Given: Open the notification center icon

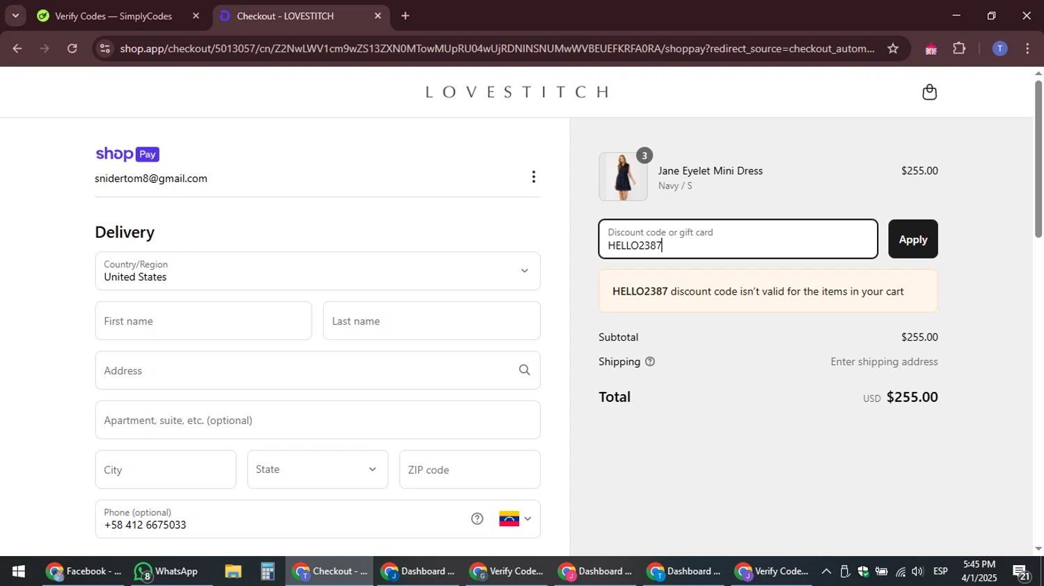Looking at the screenshot, I should click(x=1022, y=572).
